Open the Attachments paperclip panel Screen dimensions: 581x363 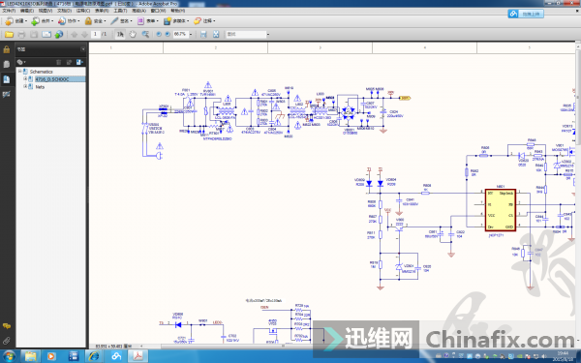7,341
